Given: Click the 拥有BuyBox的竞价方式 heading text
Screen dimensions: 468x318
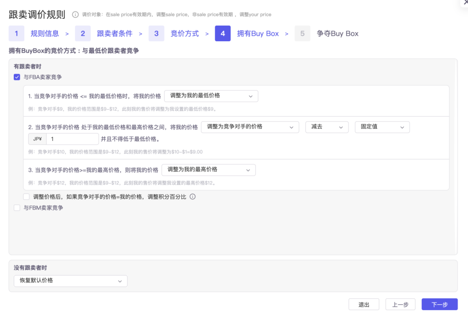Looking at the screenshot, I should (74, 51).
